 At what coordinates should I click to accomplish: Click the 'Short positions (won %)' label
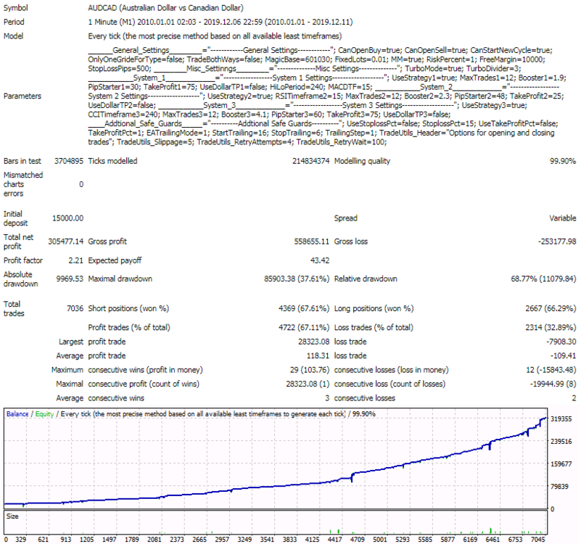coord(128,308)
